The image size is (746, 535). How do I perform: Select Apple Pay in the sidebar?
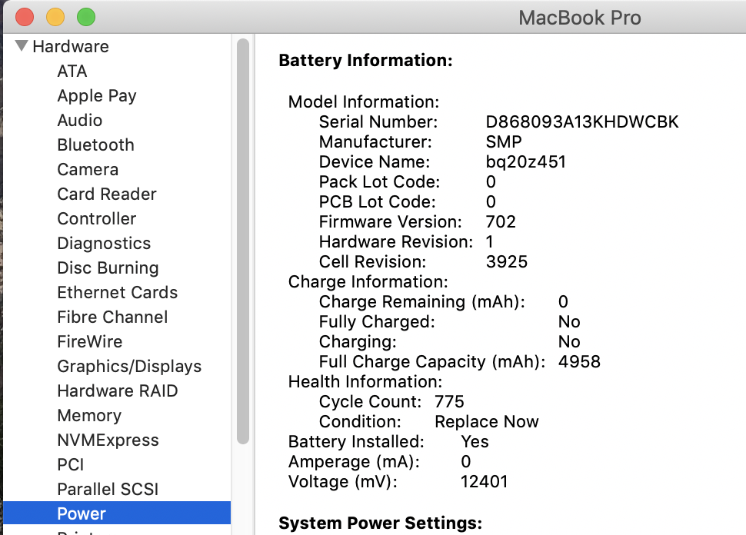[97, 95]
